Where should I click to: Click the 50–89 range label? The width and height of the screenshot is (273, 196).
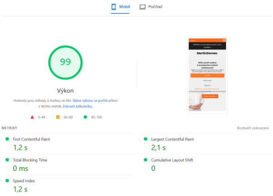[x=68, y=117]
